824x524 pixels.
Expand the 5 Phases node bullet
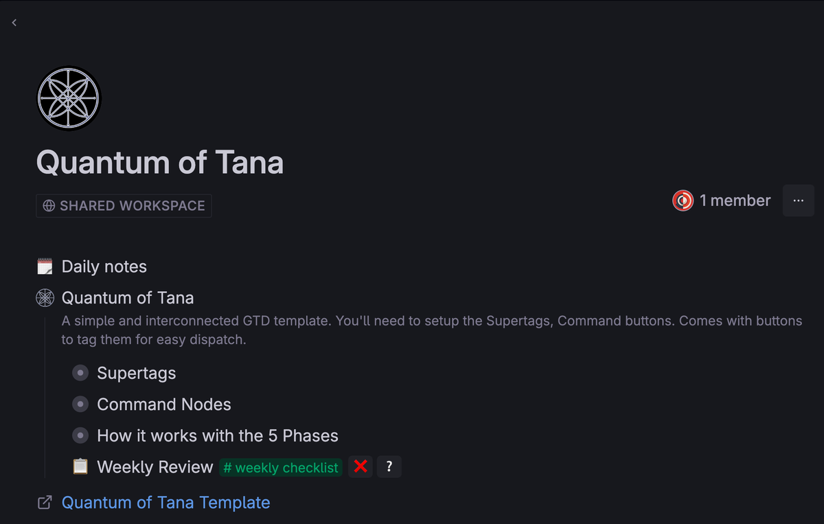click(81, 436)
